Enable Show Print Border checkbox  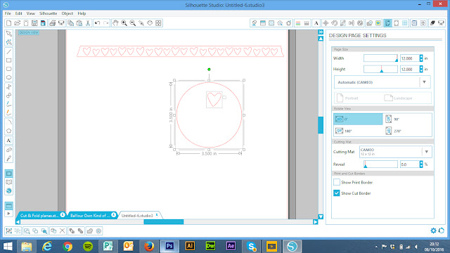tap(337, 182)
